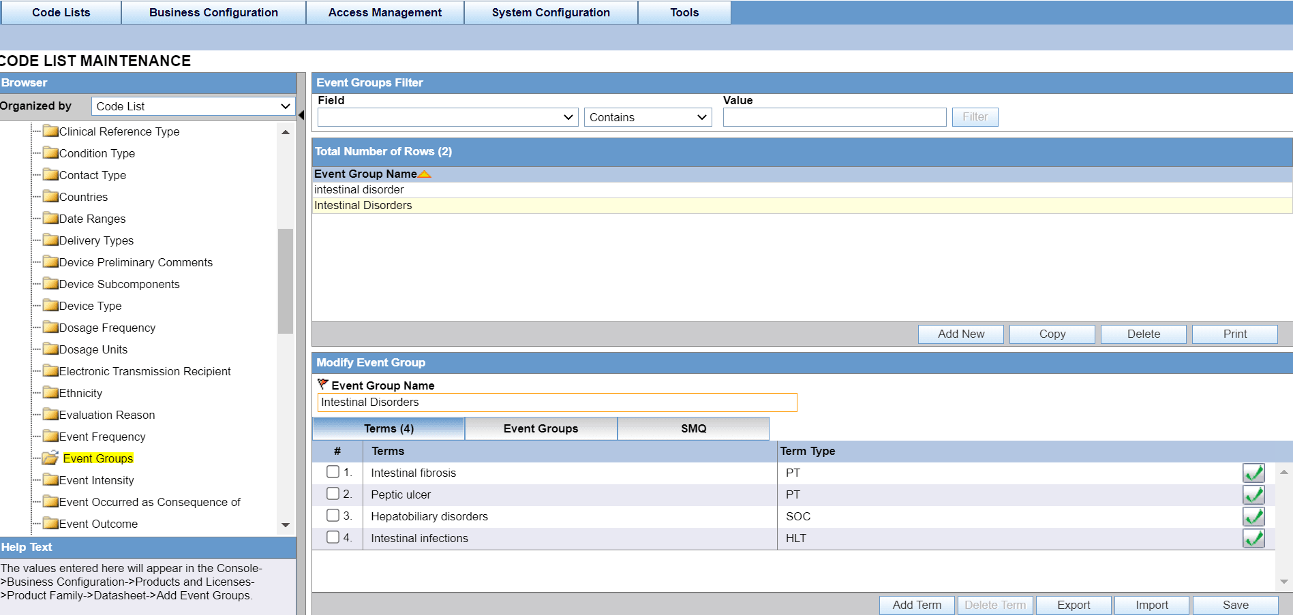This screenshot has height=615, width=1293.
Task: Click the green check for Intestinal infections
Action: [1253, 538]
